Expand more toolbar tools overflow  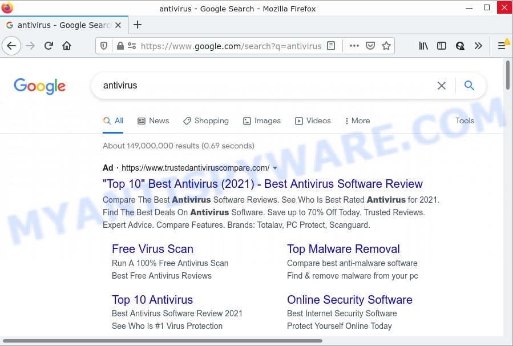pos(478,46)
